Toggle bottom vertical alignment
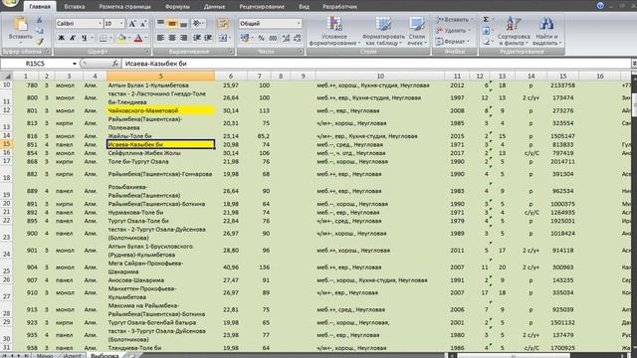Image resolution: width=637 pixels, height=358 pixels. pos(183,24)
